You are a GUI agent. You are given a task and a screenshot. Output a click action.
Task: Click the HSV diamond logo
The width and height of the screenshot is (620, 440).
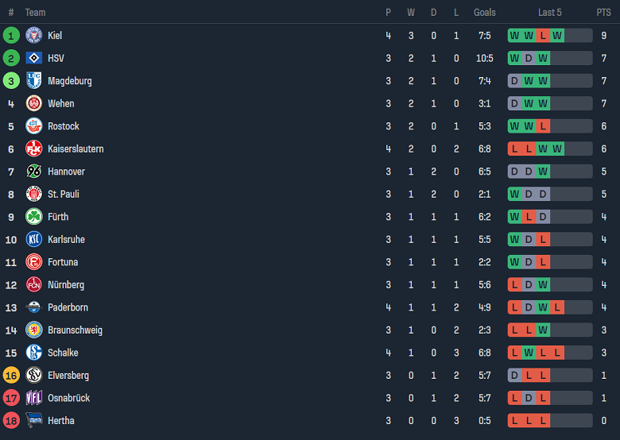point(33,58)
